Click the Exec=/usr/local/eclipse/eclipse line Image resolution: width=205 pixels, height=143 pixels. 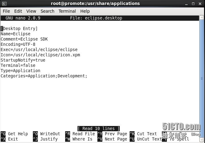(39, 50)
